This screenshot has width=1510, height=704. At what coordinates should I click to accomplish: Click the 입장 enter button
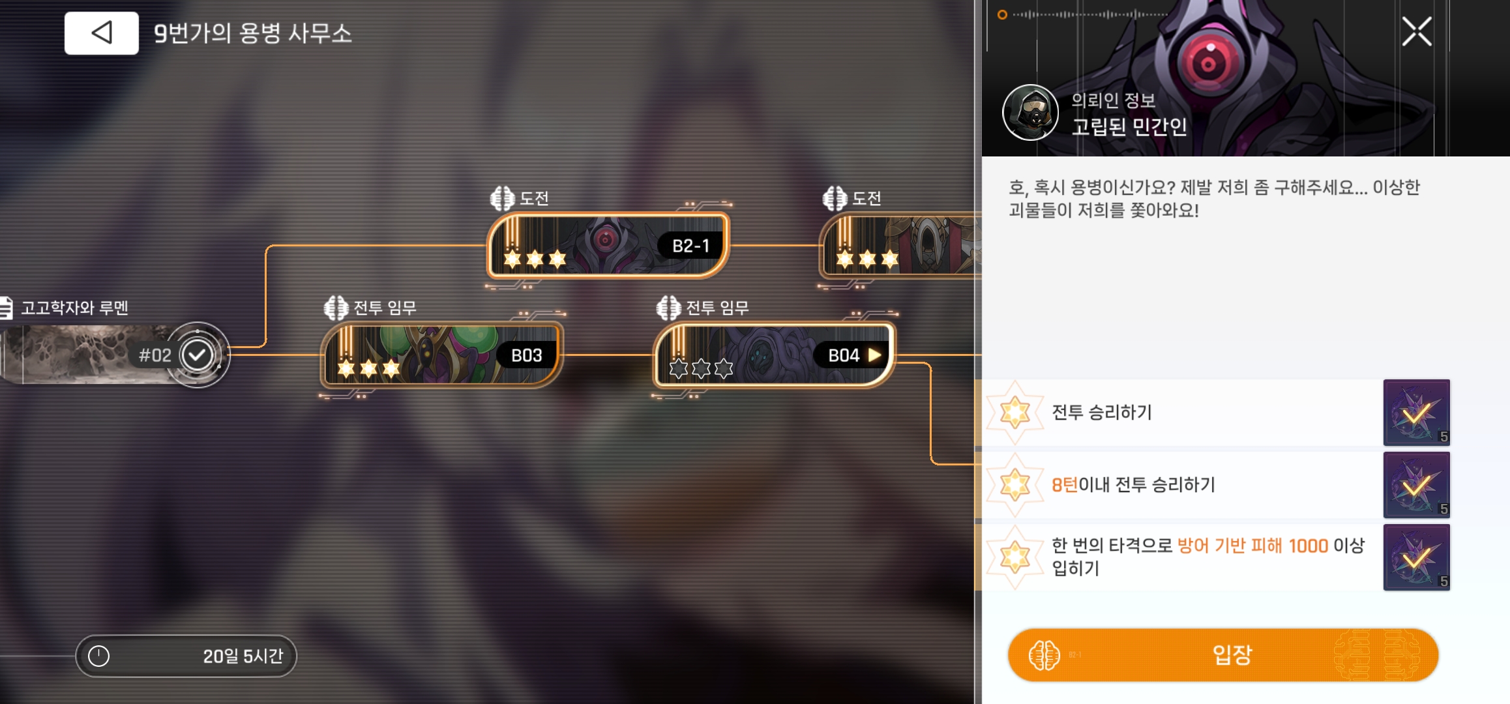(x=1223, y=654)
